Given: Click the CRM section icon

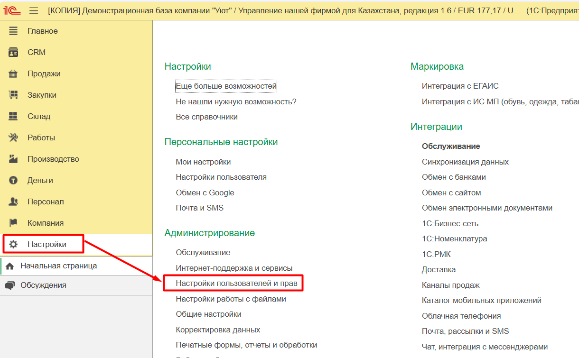Looking at the screenshot, I should 13,53.
